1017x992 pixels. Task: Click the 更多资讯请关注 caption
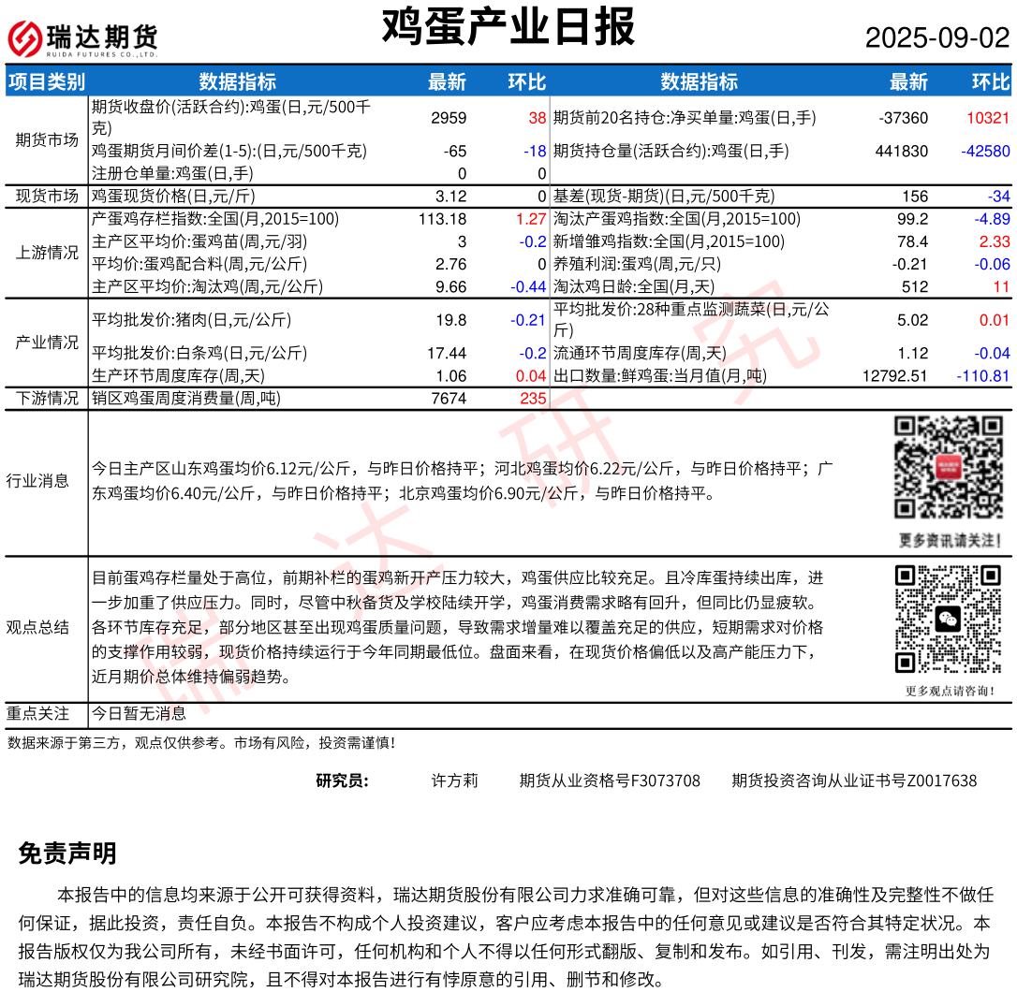950,540
